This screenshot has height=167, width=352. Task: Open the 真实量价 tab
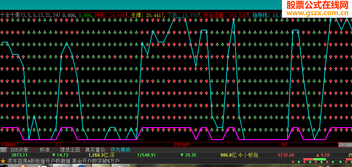tap(95, 150)
